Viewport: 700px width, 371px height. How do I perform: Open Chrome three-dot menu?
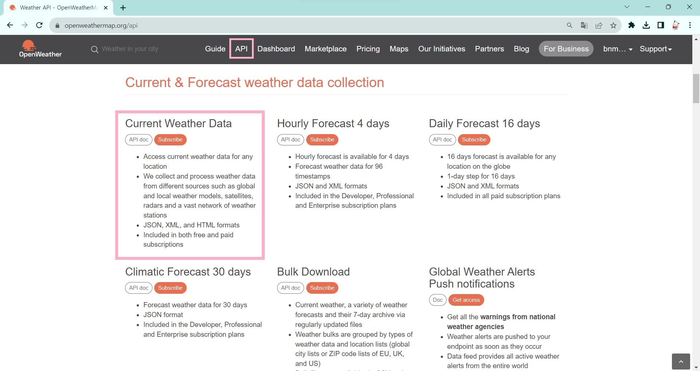(690, 25)
